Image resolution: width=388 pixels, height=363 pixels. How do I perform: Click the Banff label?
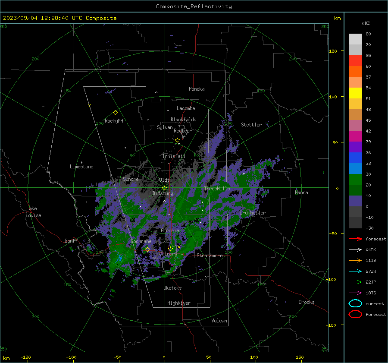[x=71, y=240]
